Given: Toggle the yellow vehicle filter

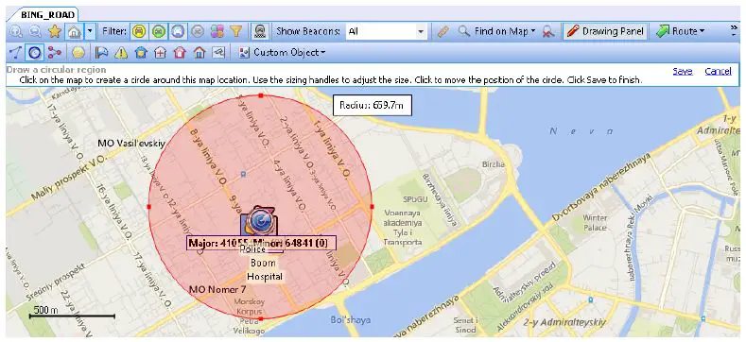Looking at the screenshot, I should click(x=139, y=32).
